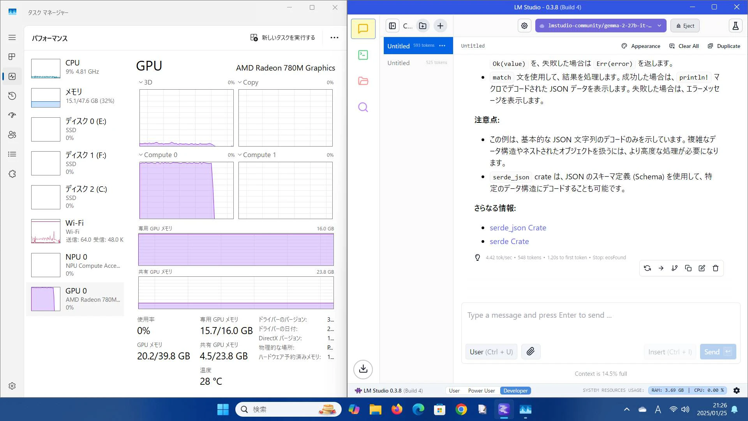748x421 pixels.
Task: Open the Discover search view in LM Studio
Action: 363,107
